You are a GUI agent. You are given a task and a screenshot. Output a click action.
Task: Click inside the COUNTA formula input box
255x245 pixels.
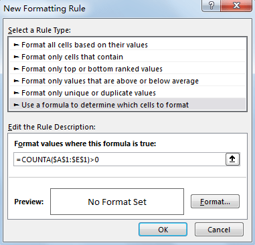[120, 160]
